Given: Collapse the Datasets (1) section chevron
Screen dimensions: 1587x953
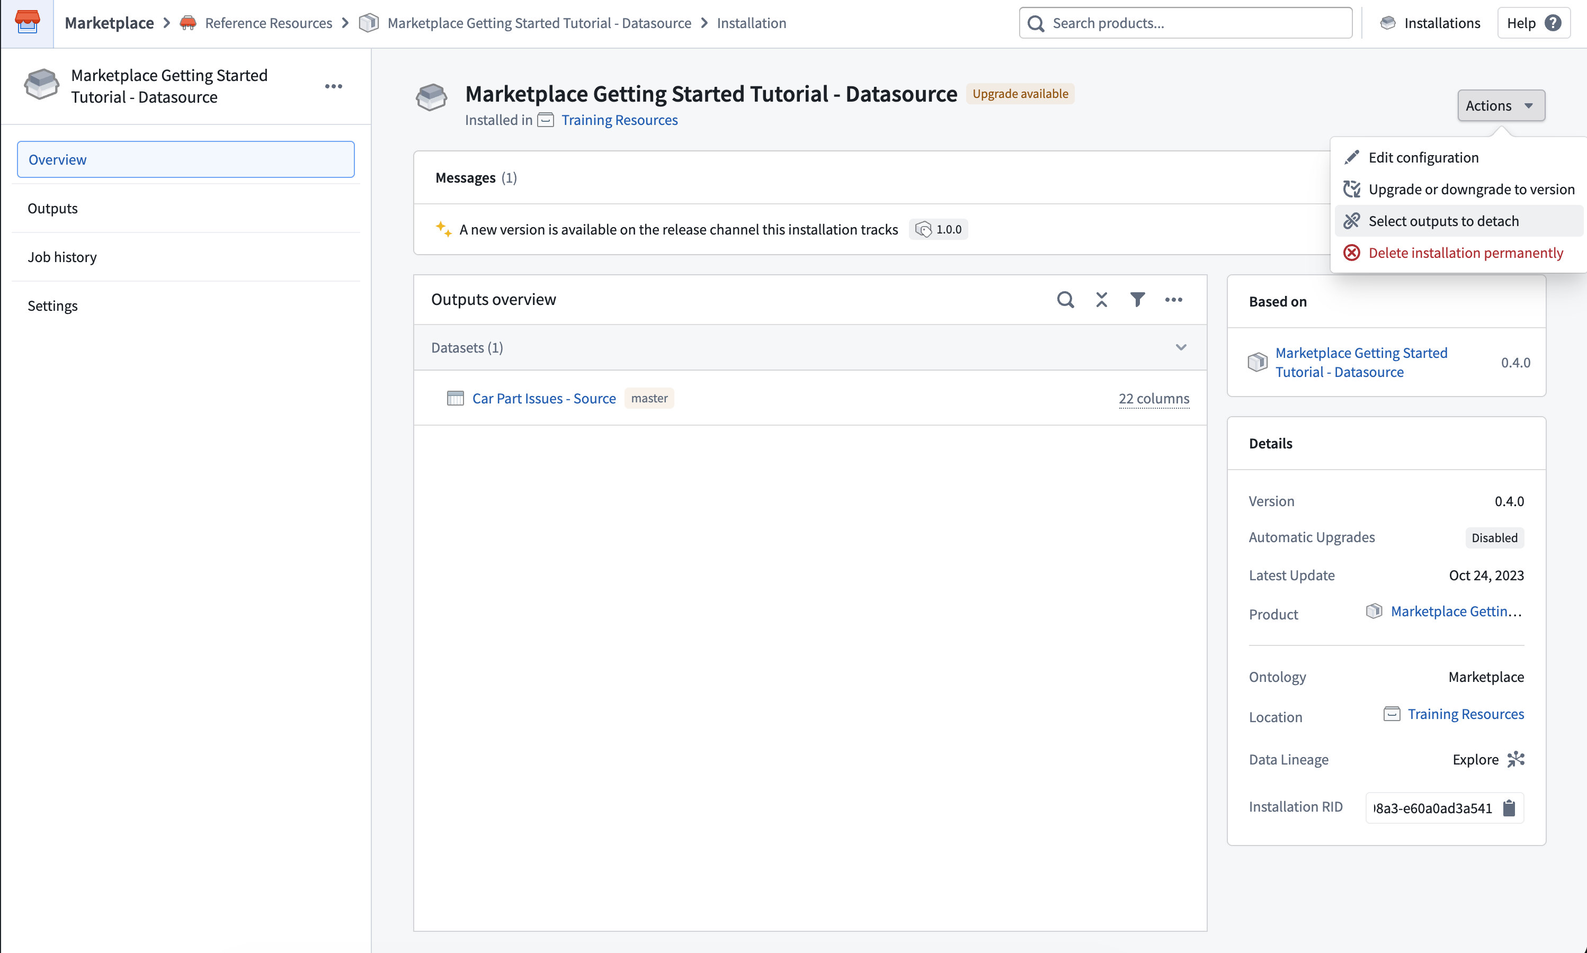Looking at the screenshot, I should (x=1181, y=347).
